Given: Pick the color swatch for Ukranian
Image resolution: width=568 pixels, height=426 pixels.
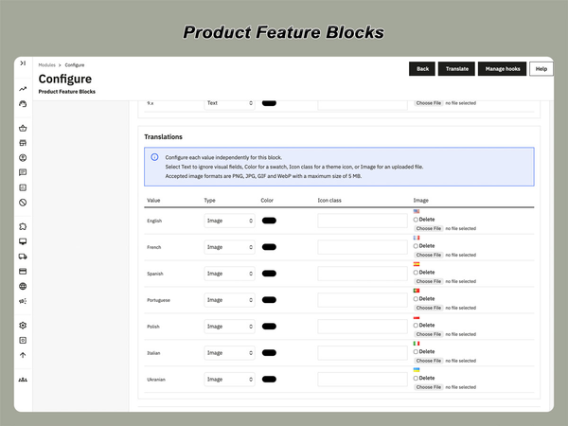Looking at the screenshot, I should [269, 380].
